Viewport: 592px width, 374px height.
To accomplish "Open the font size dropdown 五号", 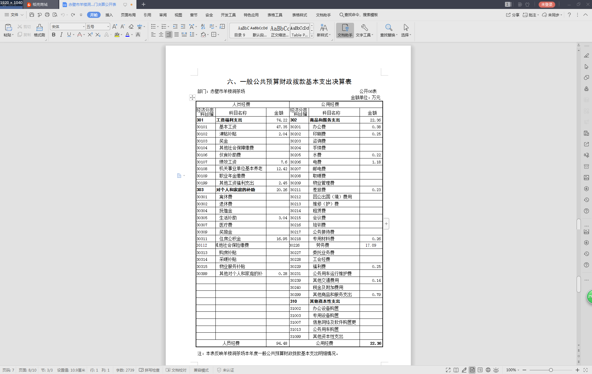I will pyautogui.click(x=108, y=27).
